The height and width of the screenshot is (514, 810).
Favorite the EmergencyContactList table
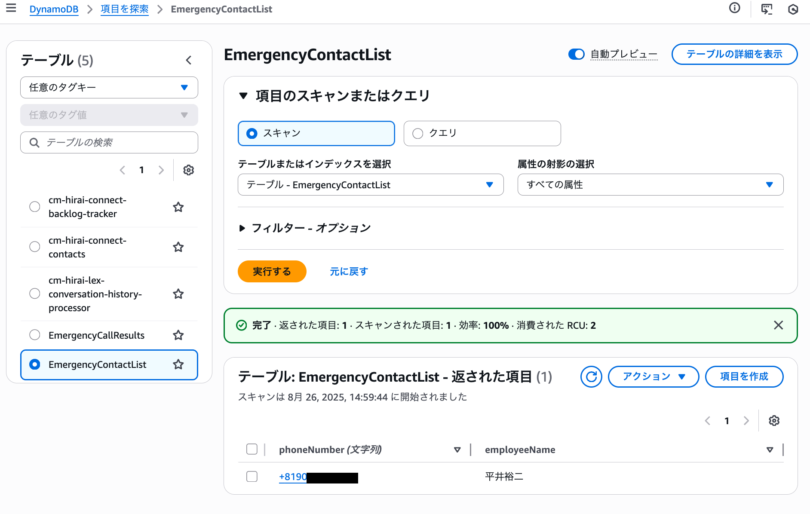[178, 364]
